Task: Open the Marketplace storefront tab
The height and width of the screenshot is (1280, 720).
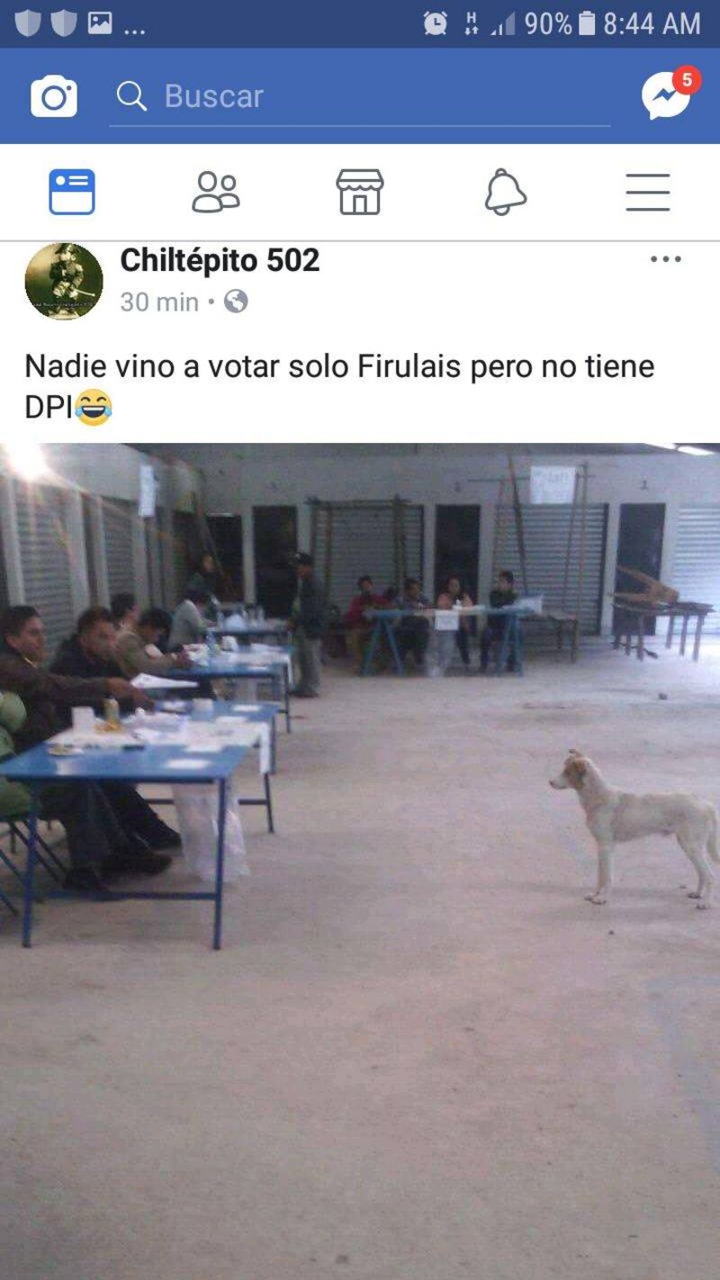Action: click(360, 192)
